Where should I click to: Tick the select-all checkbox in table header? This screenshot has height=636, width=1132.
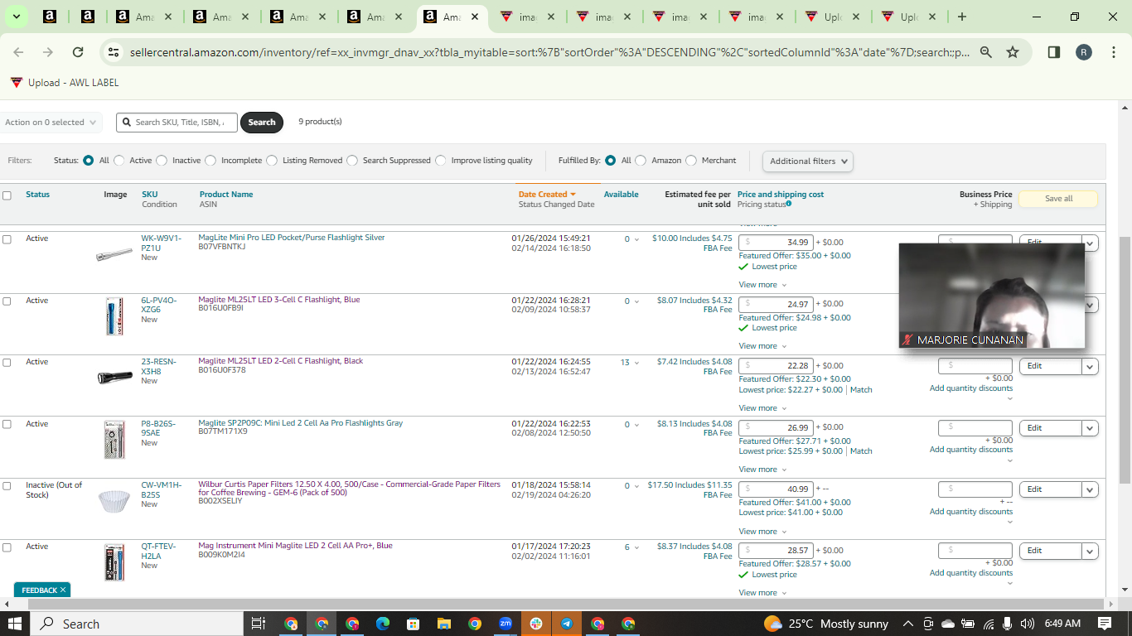[x=7, y=196]
